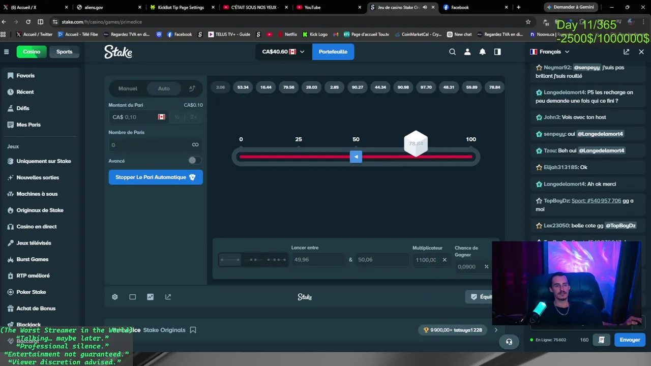651x366 pixels.
Task: Open the Équité fairness button
Action: [x=480, y=297]
